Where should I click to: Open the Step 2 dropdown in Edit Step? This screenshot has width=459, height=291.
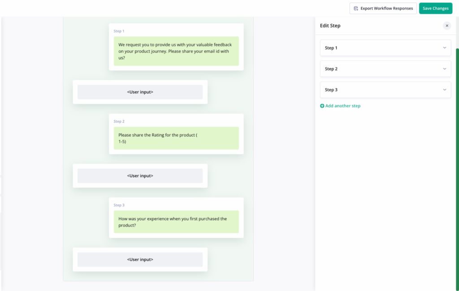pyautogui.click(x=385, y=68)
